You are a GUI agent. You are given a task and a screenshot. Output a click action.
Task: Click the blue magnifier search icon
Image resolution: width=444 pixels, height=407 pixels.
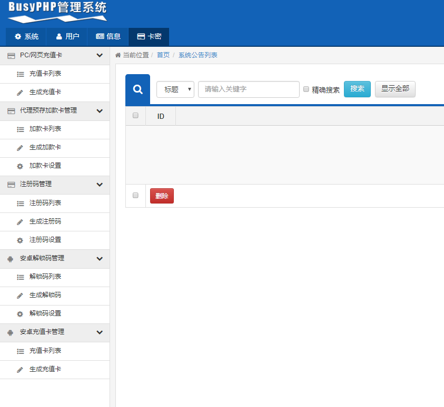coord(137,89)
